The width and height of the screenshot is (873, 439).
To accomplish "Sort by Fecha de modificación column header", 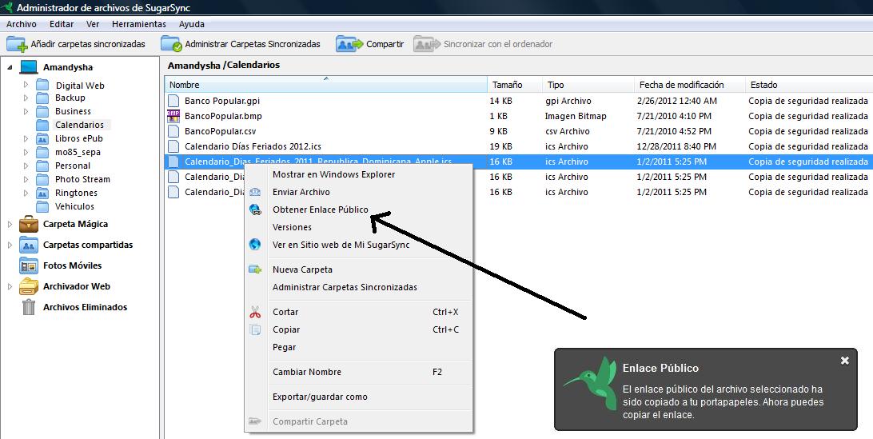I will point(689,85).
